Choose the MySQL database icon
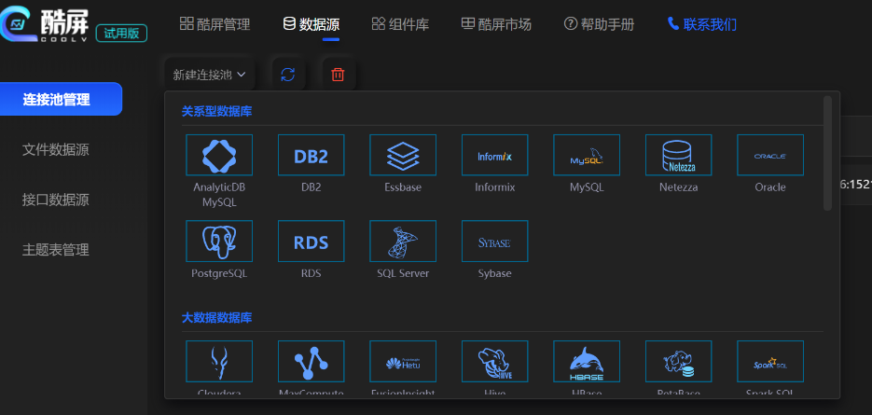 coord(587,156)
